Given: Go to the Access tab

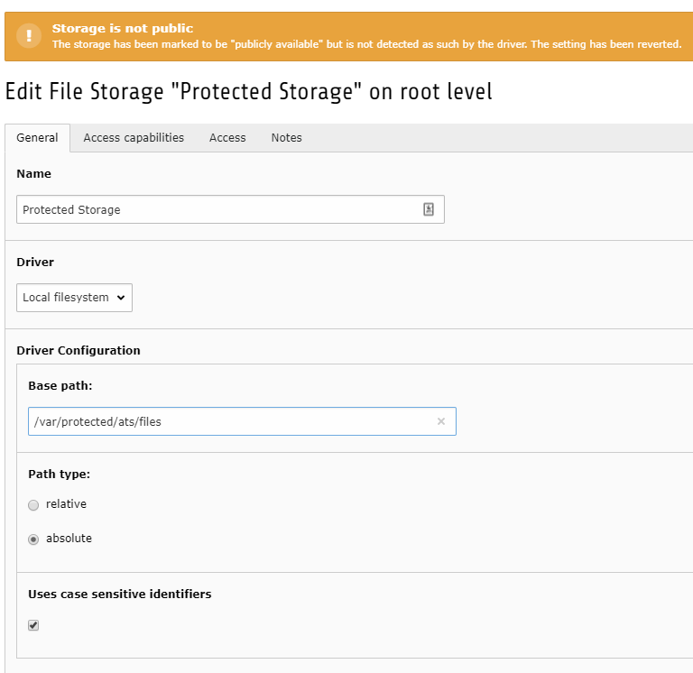Looking at the screenshot, I should coord(227,138).
